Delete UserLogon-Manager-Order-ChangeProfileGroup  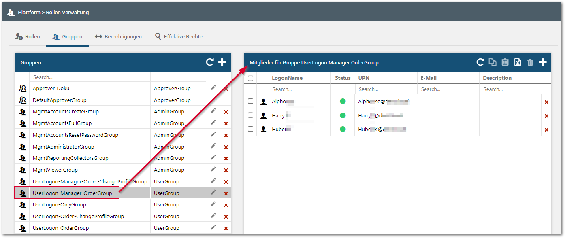(226, 182)
